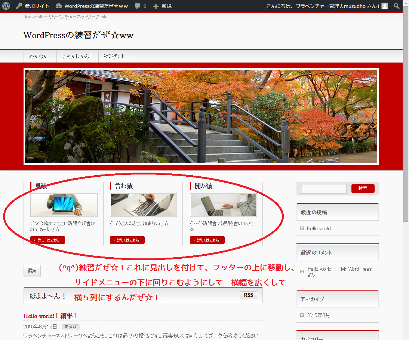The image size is (409, 340).
Task: Click the 編集 edit button
Action: [x=32, y=271]
